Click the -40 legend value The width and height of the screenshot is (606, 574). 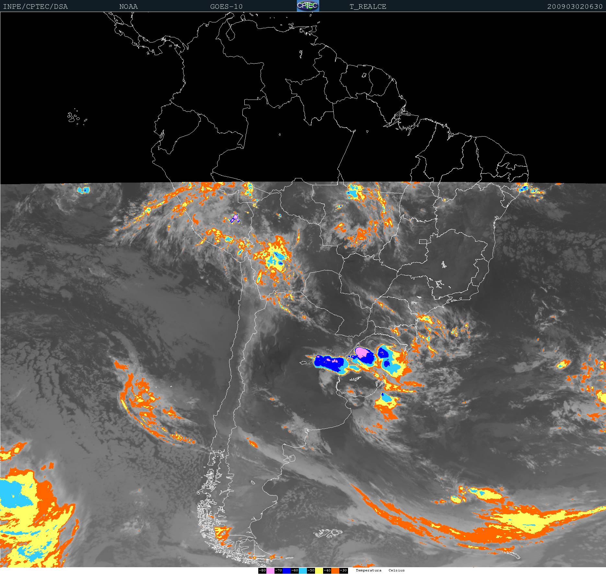(327, 570)
